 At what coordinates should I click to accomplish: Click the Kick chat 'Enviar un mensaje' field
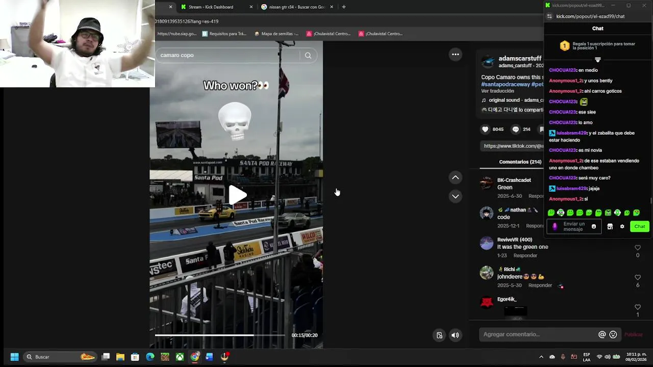573,226
